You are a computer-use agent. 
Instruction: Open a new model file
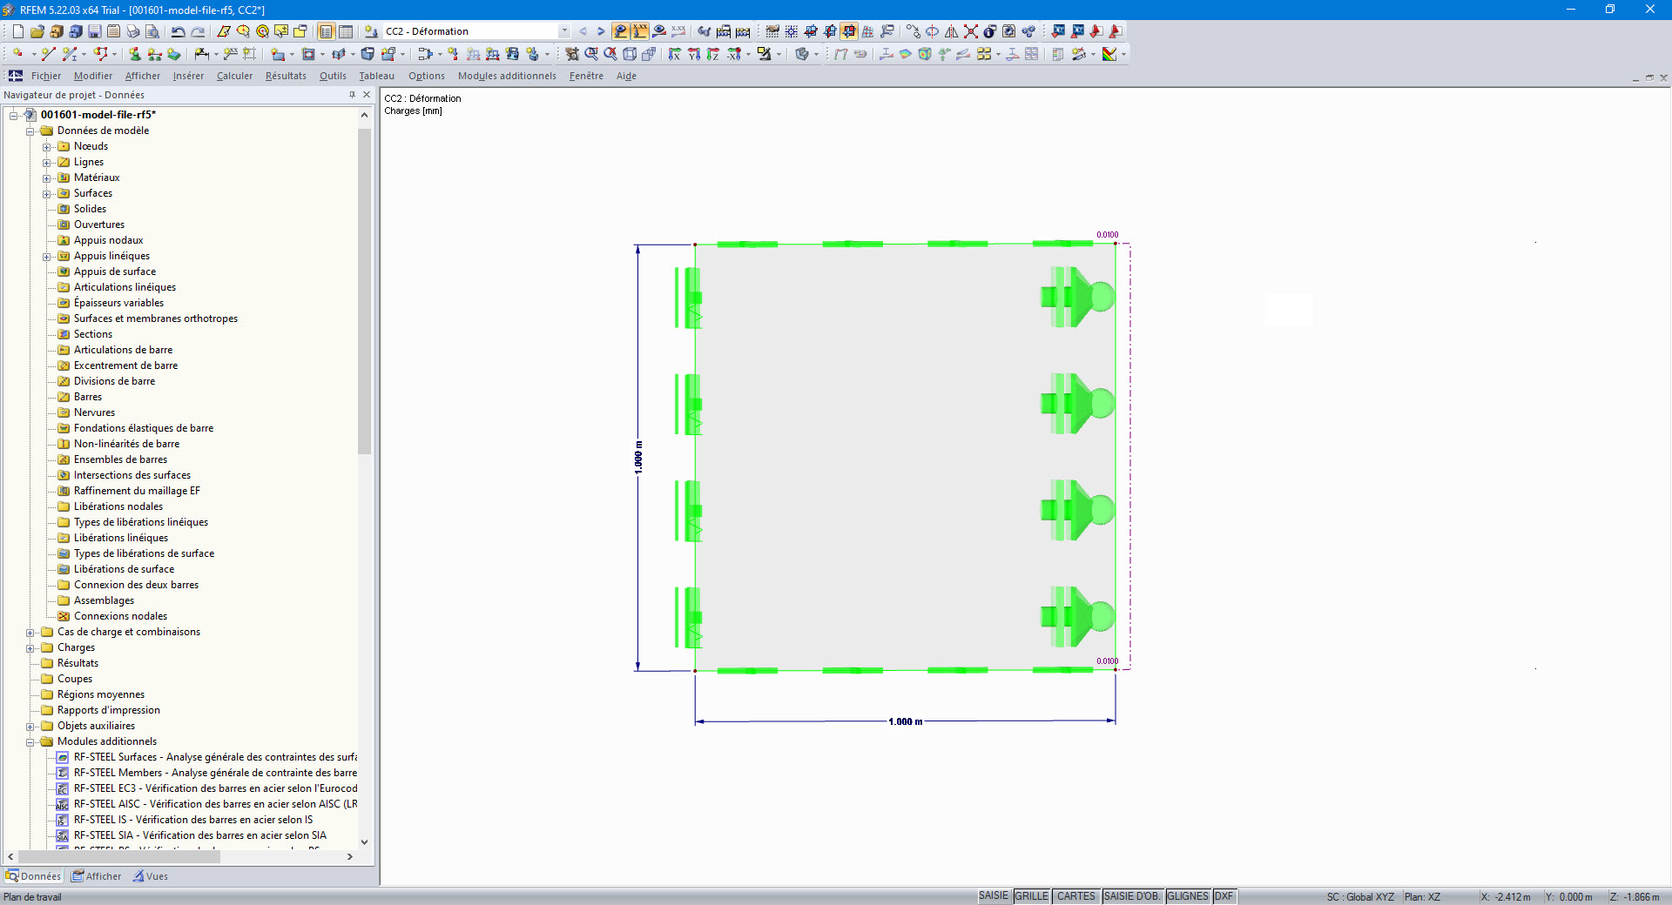[17, 31]
